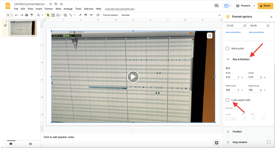Image resolution: width=275 pixels, height=148 pixels.
Task: Select the line tool
Action: point(71,15)
